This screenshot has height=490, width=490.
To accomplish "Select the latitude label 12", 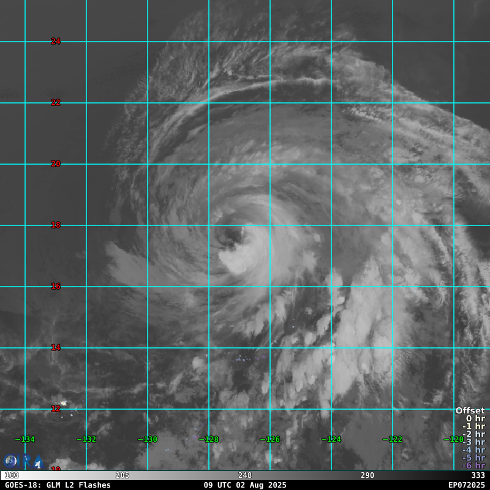I will (x=56, y=409).
